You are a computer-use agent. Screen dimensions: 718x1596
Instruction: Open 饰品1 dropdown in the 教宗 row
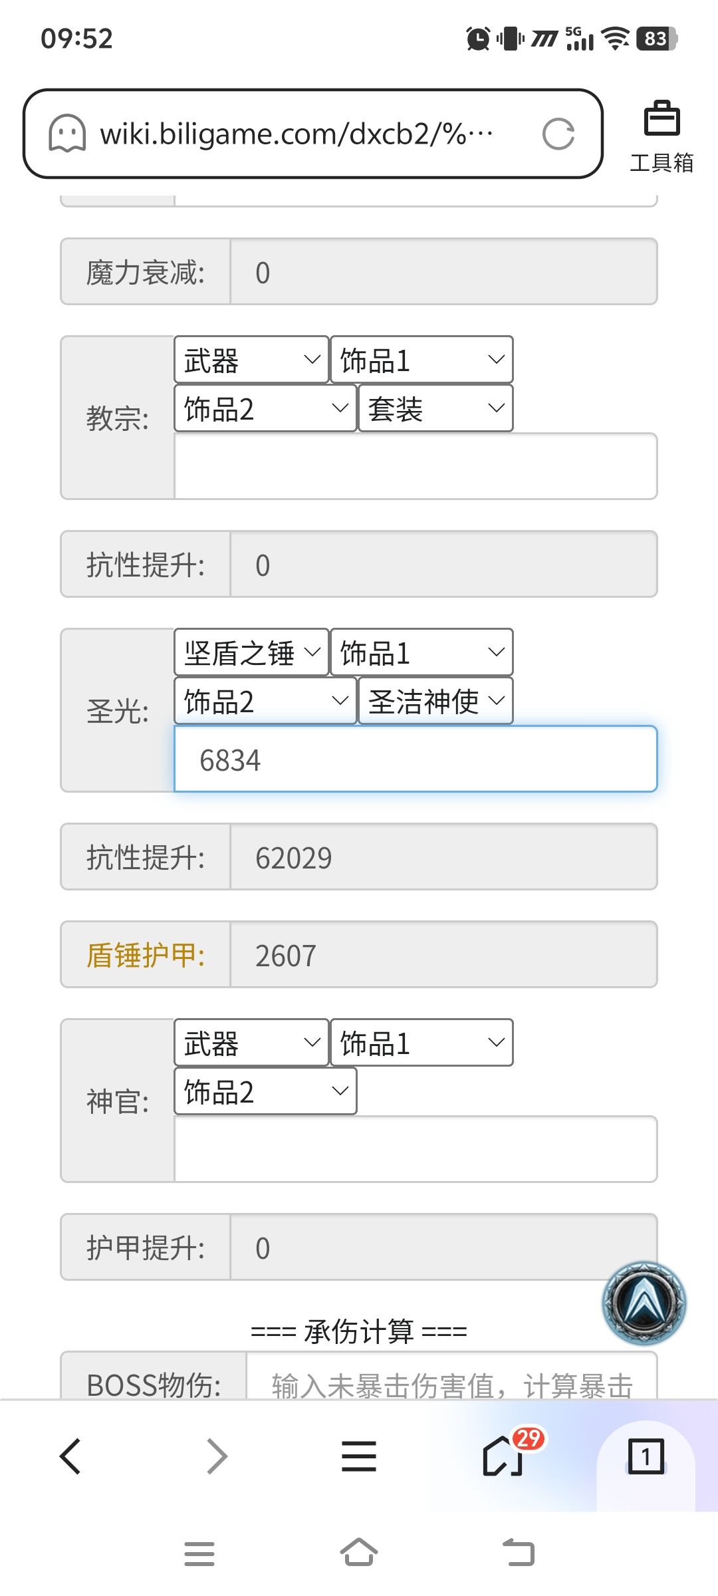coord(421,360)
